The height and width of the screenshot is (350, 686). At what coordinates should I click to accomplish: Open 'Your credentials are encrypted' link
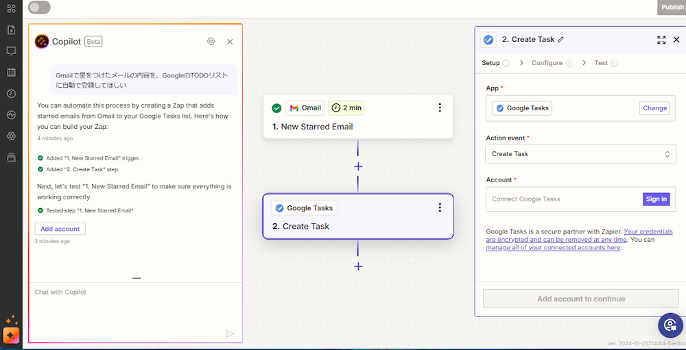pyautogui.click(x=579, y=236)
